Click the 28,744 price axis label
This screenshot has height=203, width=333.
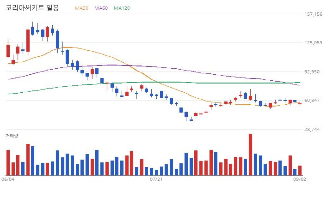(x=312, y=130)
